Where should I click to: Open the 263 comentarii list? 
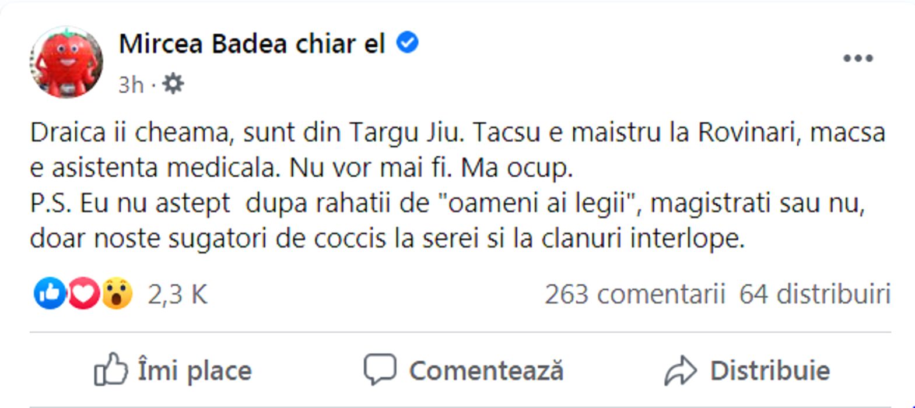point(634,294)
